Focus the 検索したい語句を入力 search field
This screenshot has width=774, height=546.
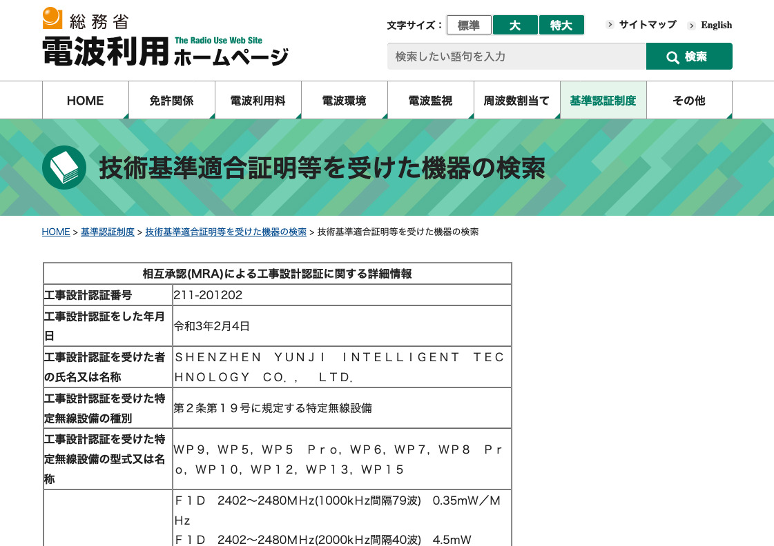[516, 57]
